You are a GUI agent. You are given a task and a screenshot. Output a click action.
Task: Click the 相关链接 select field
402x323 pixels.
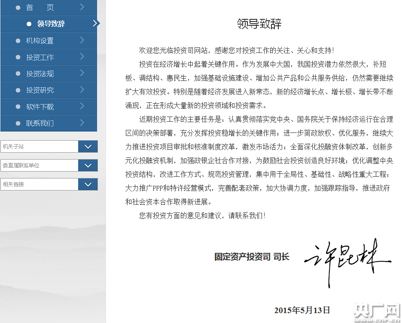[x=40, y=185]
